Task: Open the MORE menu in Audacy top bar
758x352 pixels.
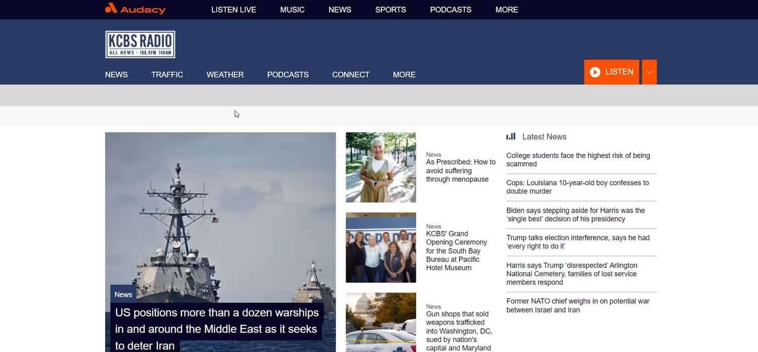Action: pos(506,10)
